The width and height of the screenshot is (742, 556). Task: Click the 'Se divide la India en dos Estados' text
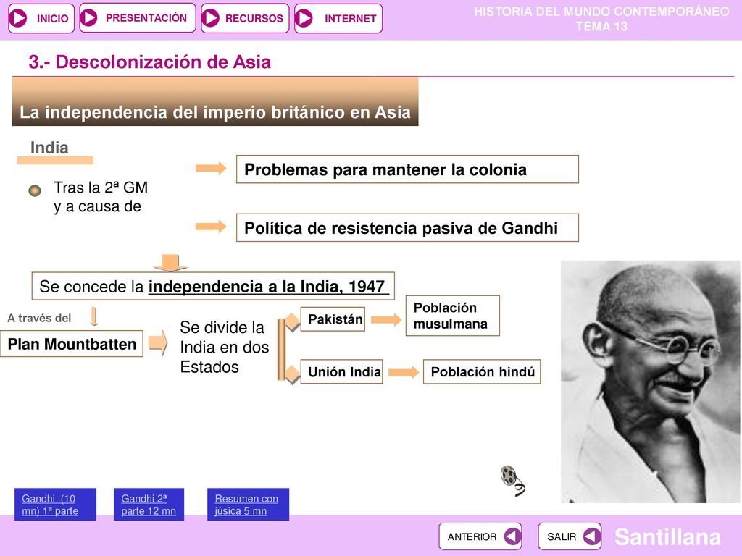click(225, 347)
